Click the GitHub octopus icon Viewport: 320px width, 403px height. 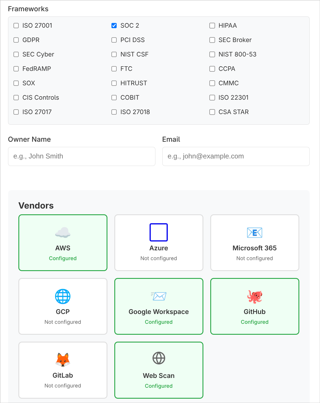pyautogui.click(x=255, y=296)
